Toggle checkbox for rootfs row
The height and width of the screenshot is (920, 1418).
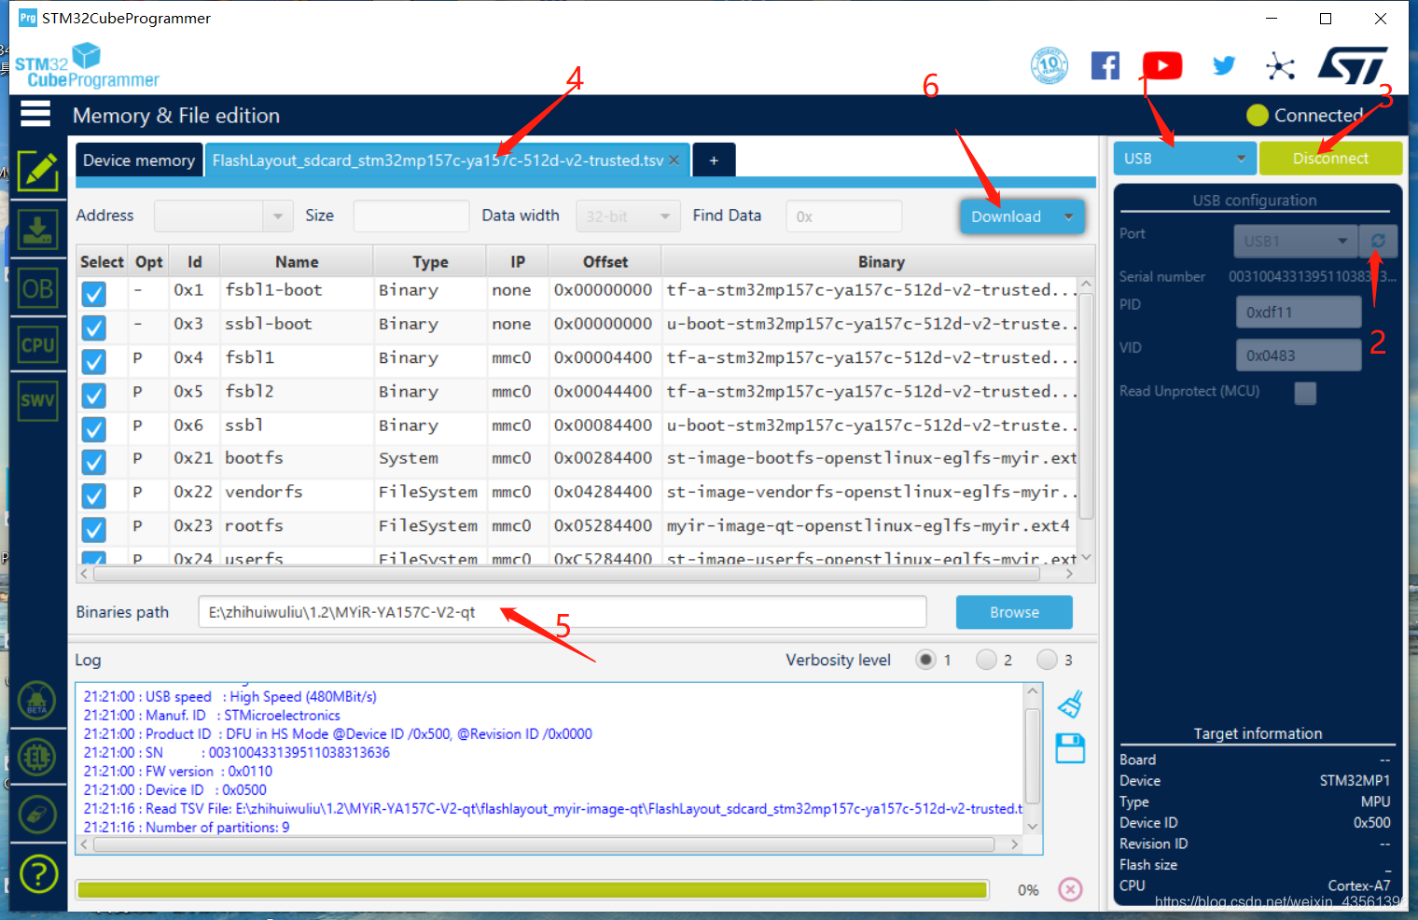click(x=93, y=529)
